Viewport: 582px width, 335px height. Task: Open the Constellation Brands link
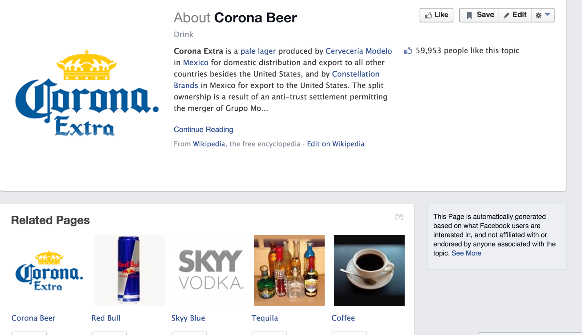[x=355, y=74]
